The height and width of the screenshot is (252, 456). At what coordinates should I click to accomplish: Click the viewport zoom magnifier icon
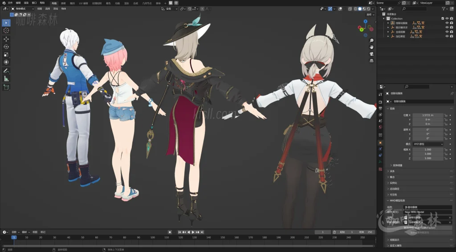point(371,40)
